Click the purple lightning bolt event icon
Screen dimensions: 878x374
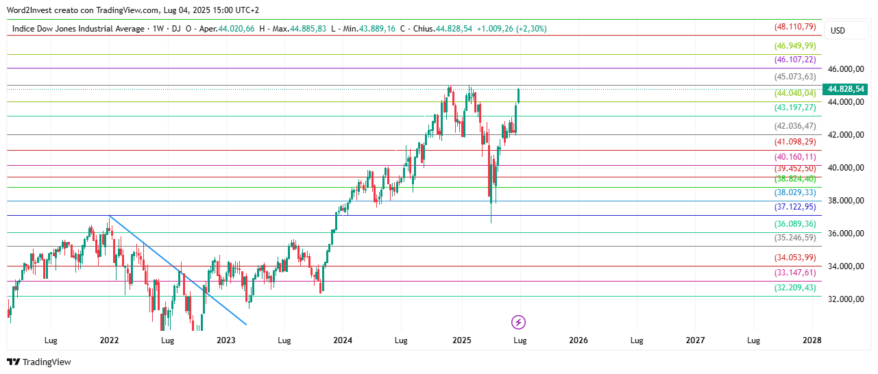coord(519,322)
